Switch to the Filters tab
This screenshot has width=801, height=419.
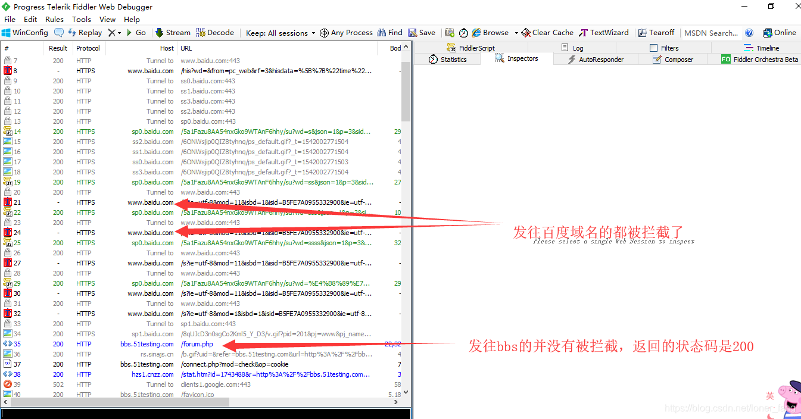point(664,48)
